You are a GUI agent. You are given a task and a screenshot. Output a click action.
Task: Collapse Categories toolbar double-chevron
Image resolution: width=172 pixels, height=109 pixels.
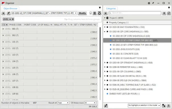[106, 13]
